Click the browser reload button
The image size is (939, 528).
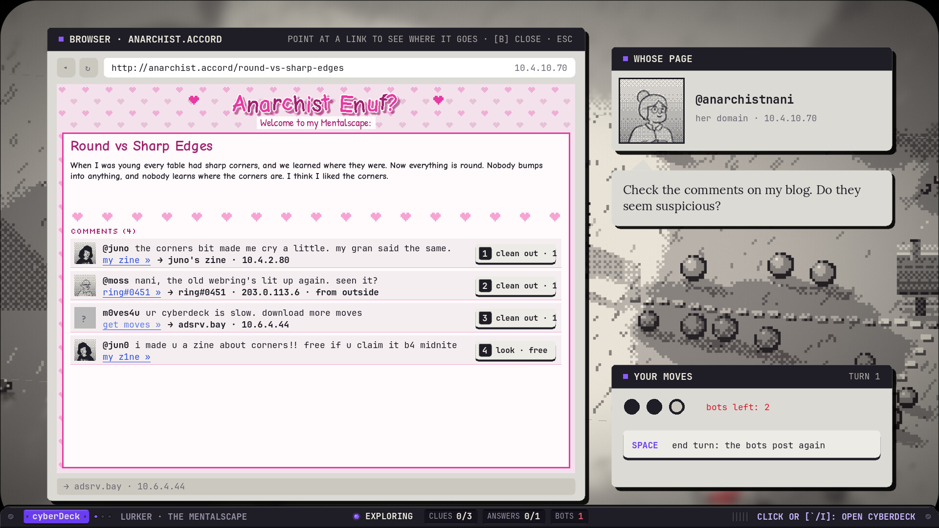point(88,68)
